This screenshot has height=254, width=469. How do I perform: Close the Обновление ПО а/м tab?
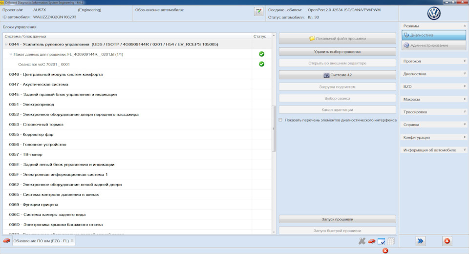(72, 240)
